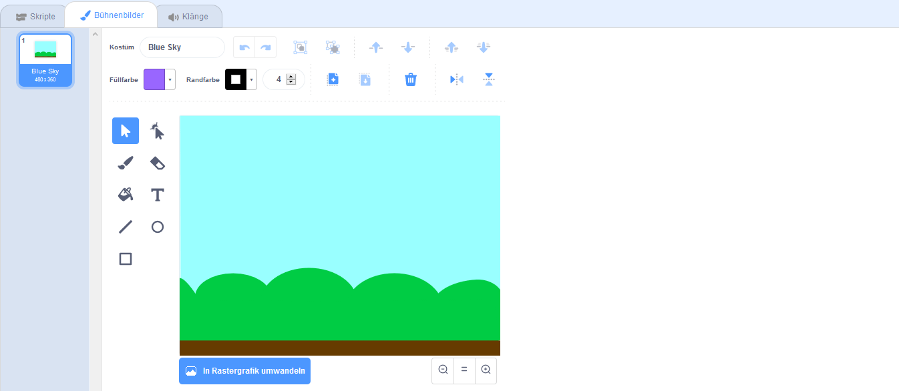Select the Text tool

point(158,195)
